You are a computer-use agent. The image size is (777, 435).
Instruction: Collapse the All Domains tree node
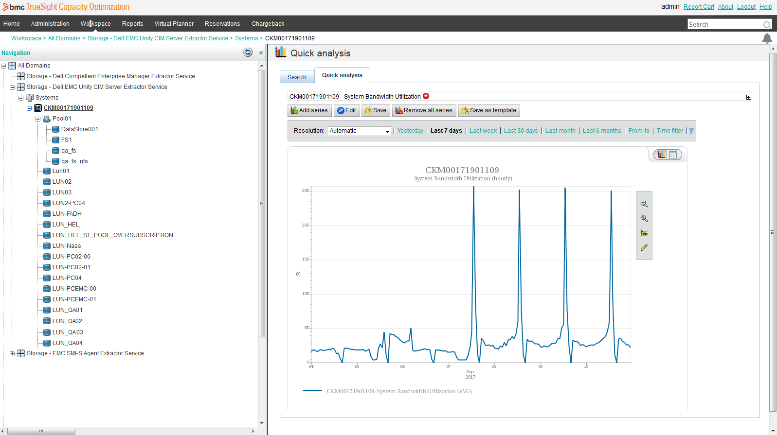pos(3,66)
